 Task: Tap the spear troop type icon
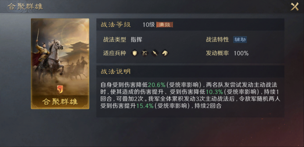[x=155, y=53]
